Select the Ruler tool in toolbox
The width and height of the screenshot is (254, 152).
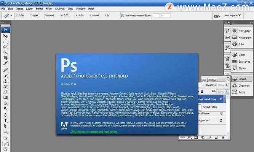click(x=5, y=144)
